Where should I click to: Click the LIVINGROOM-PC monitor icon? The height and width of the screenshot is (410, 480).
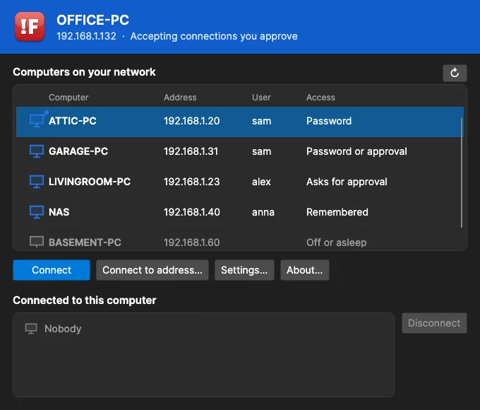[x=37, y=182]
